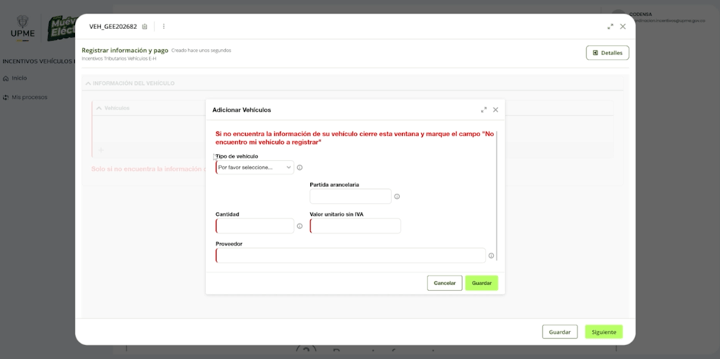This screenshot has width=720, height=359.
Task: Go to Inicio in the sidebar
Action: 15,79
